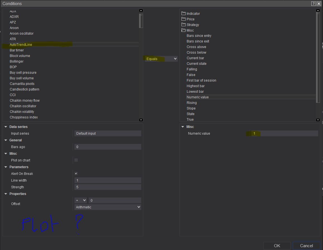Click the Bars ago input field
323x250 pixels.
coord(108,147)
